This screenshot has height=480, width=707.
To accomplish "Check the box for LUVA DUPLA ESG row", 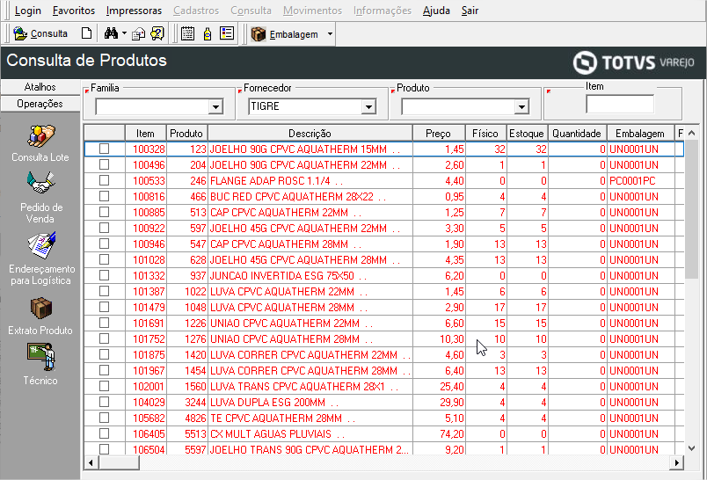I will tap(104, 402).
